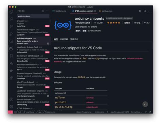Open the Bookmarks icon in activity bar

tap(11, 56)
